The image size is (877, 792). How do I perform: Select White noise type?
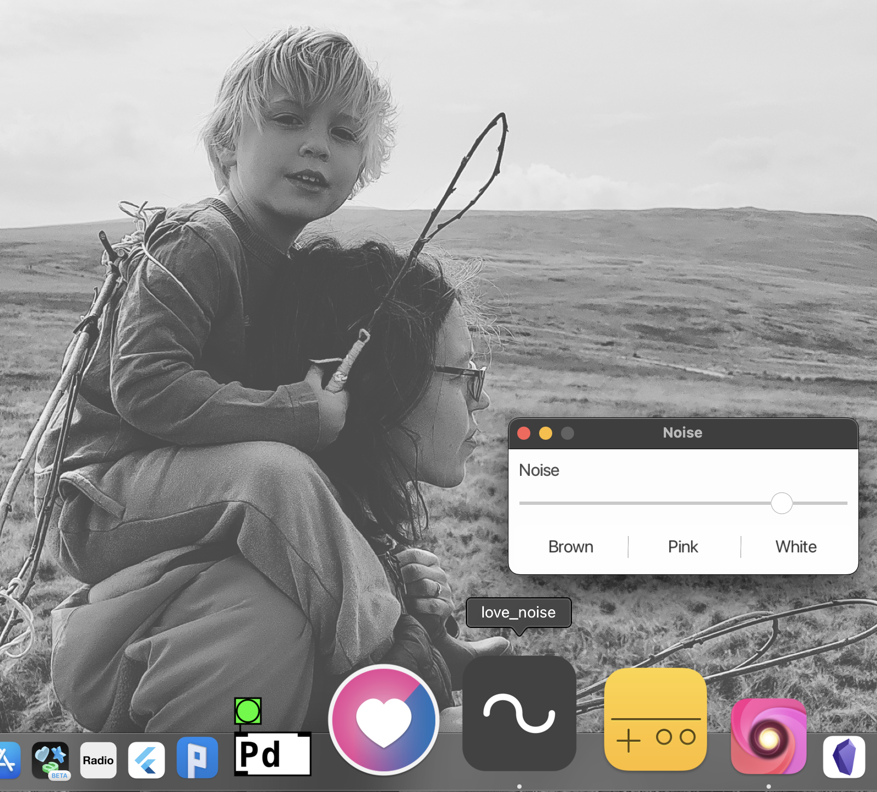click(x=796, y=547)
